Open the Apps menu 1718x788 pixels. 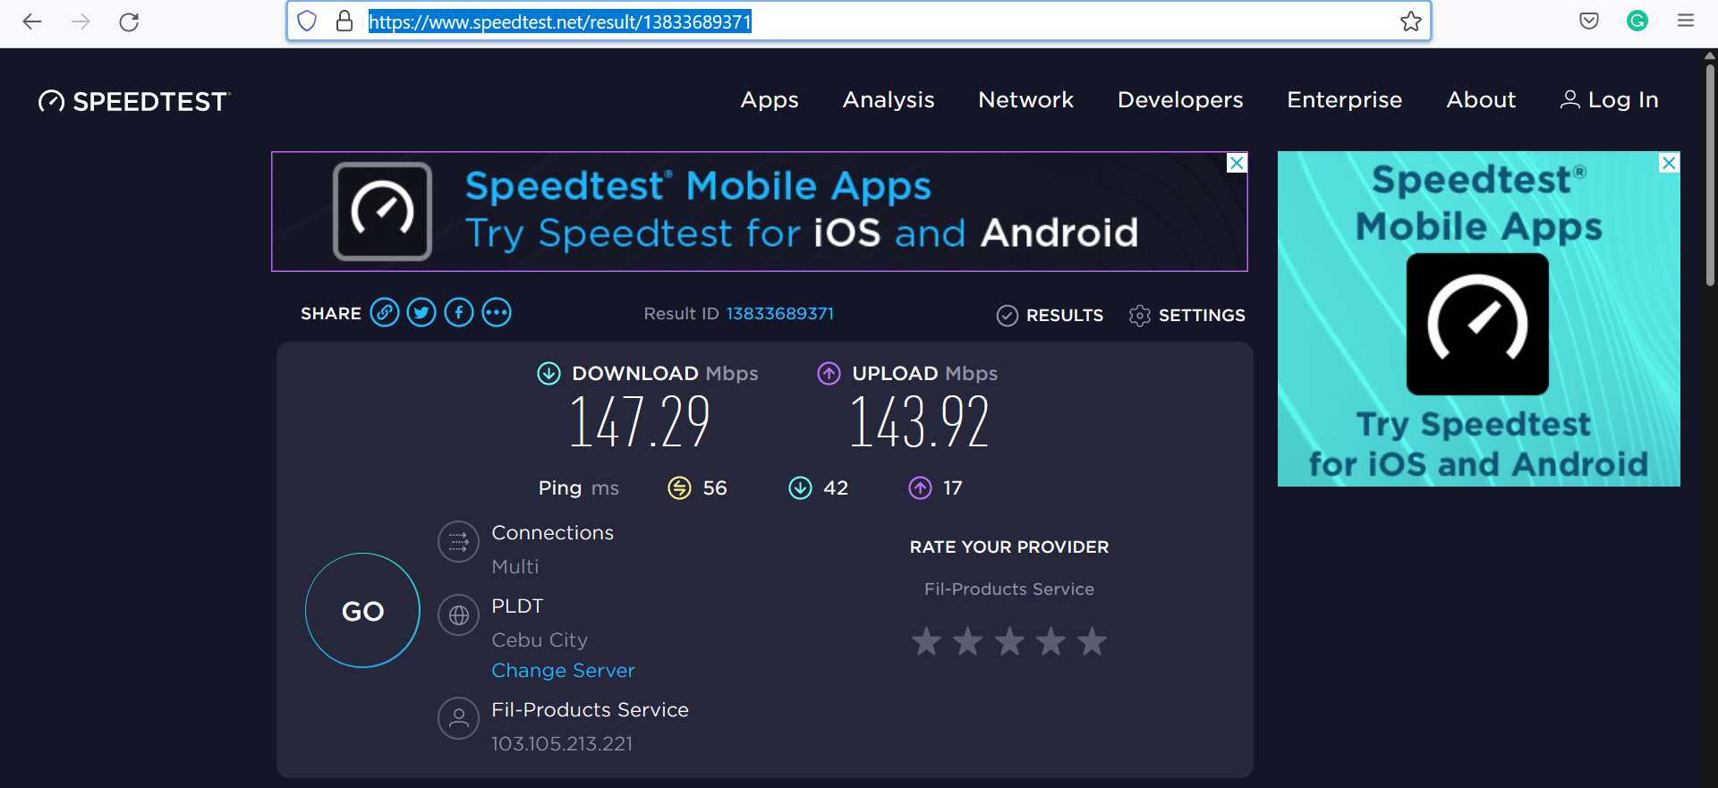coord(770,100)
